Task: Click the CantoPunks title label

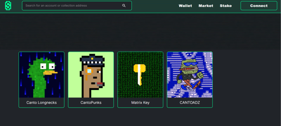Action: 91,103
